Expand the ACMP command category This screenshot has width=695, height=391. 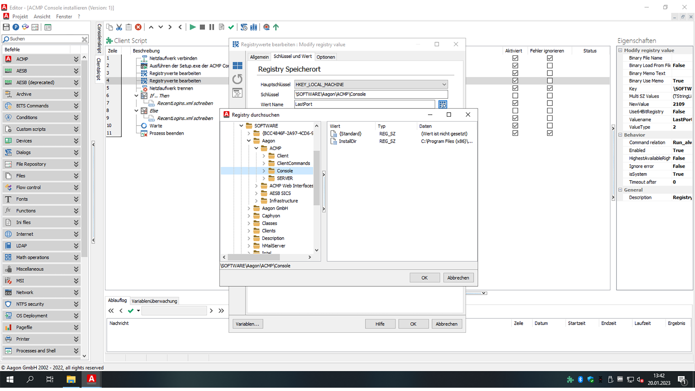[x=76, y=59]
